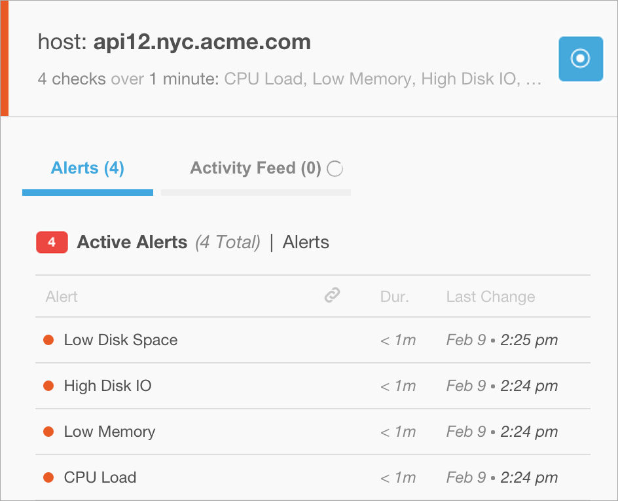Click the red active alerts count badge
This screenshot has height=501, width=618.
52,242
